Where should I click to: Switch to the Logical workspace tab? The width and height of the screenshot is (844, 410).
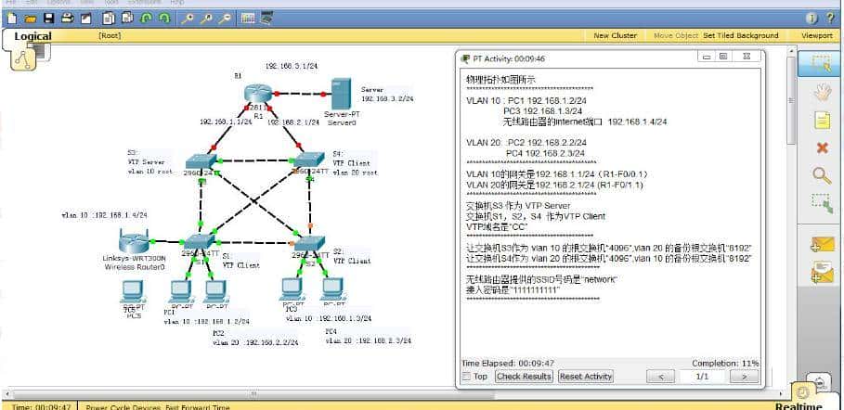[x=33, y=36]
